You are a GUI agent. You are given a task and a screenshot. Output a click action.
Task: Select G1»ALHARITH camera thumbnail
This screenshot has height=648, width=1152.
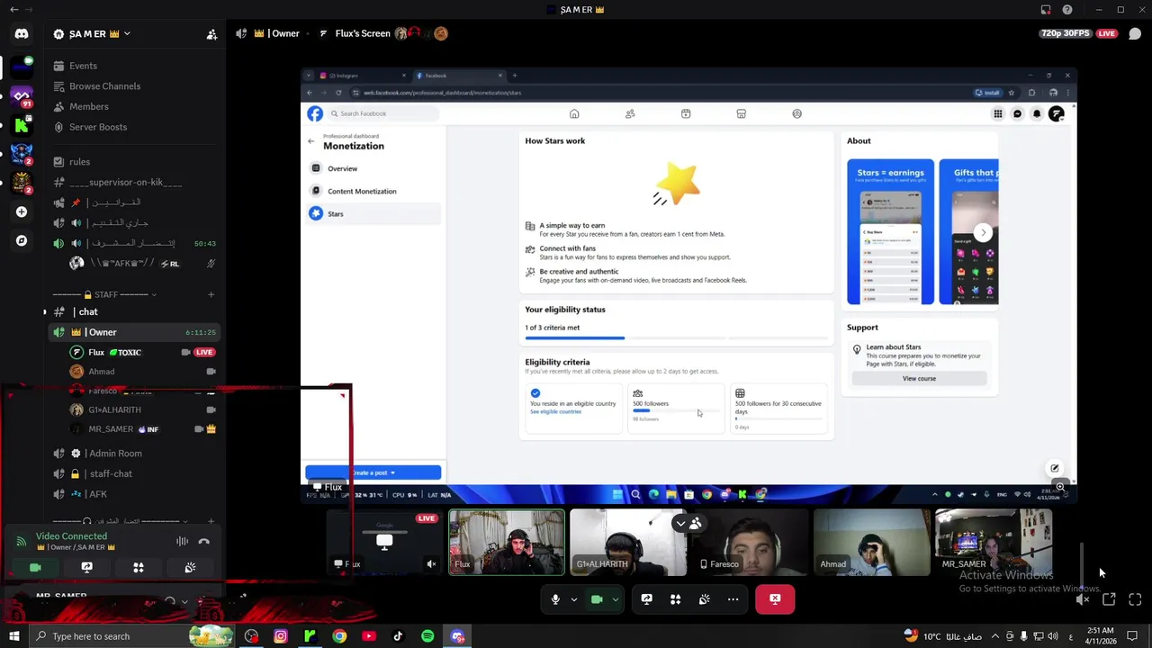[x=627, y=542]
